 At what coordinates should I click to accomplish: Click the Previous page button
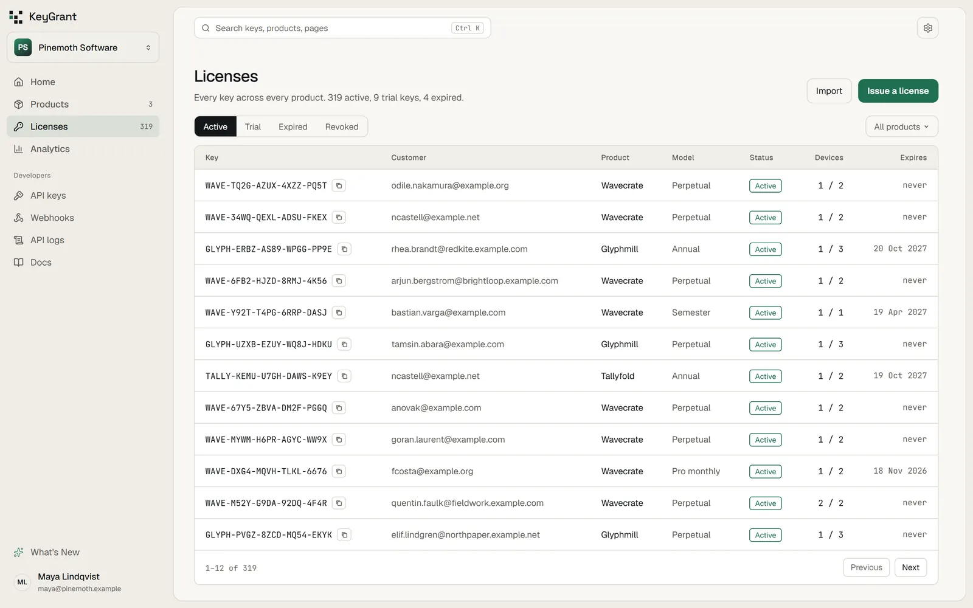tap(866, 567)
